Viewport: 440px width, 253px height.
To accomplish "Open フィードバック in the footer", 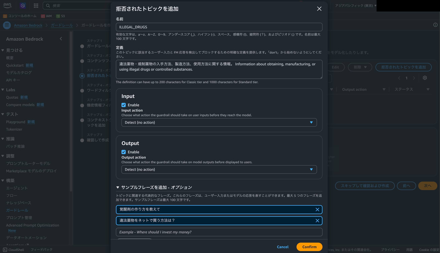I will click(42, 250).
